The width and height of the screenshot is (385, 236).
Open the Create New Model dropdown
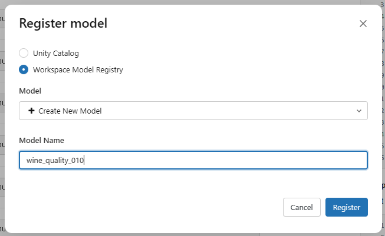click(x=193, y=111)
